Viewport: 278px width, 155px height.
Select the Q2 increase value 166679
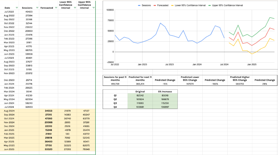pyautogui.click(x=165, y=99)
